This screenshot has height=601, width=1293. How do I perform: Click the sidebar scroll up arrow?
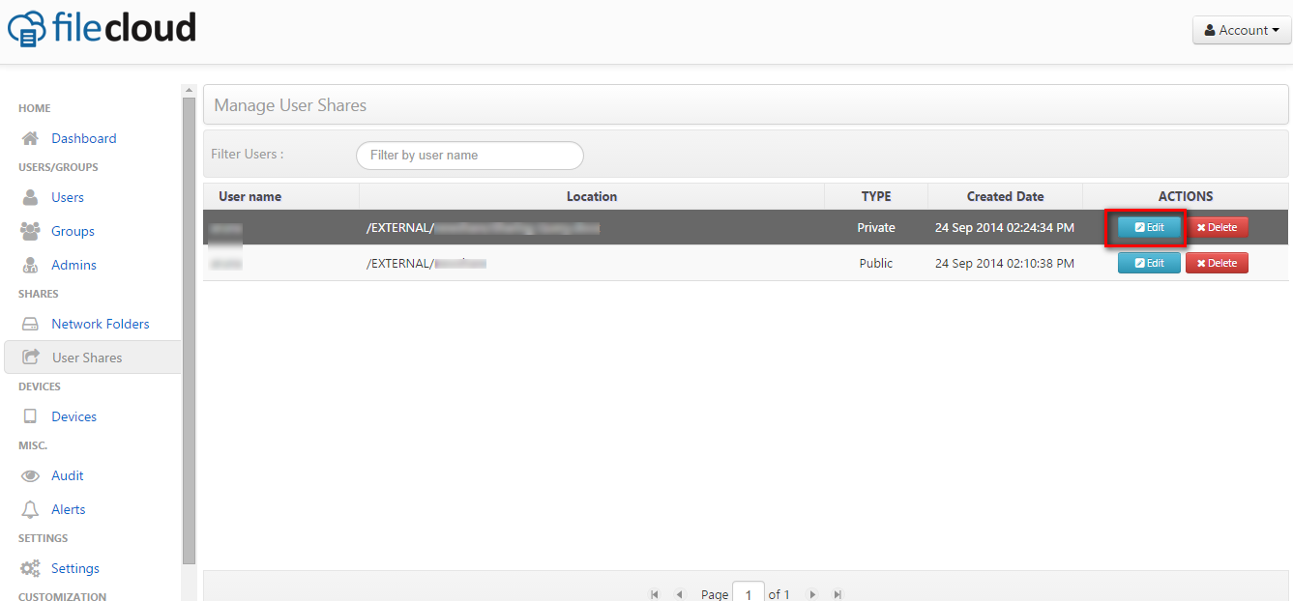point(189,90)
